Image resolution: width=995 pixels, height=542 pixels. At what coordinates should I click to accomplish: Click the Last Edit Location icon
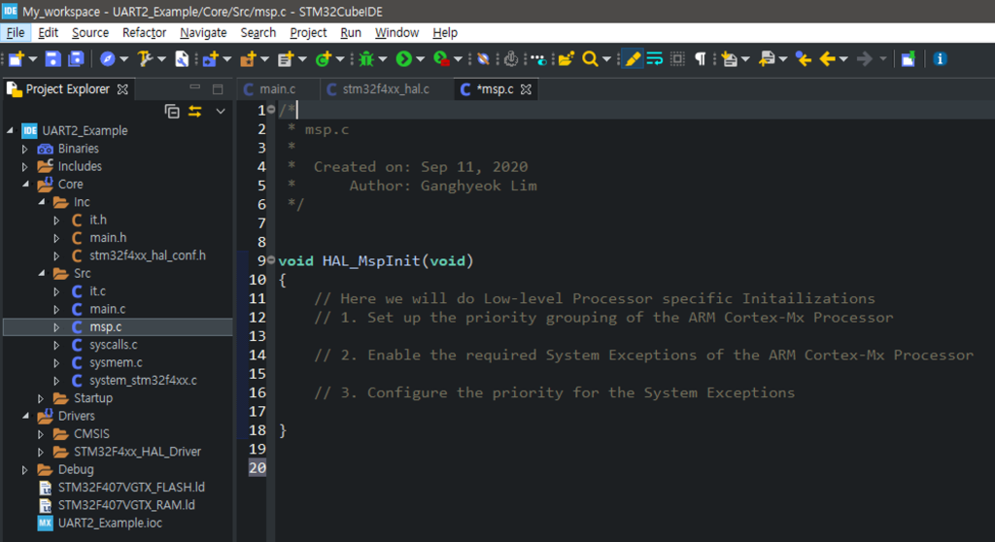[804, 59]
